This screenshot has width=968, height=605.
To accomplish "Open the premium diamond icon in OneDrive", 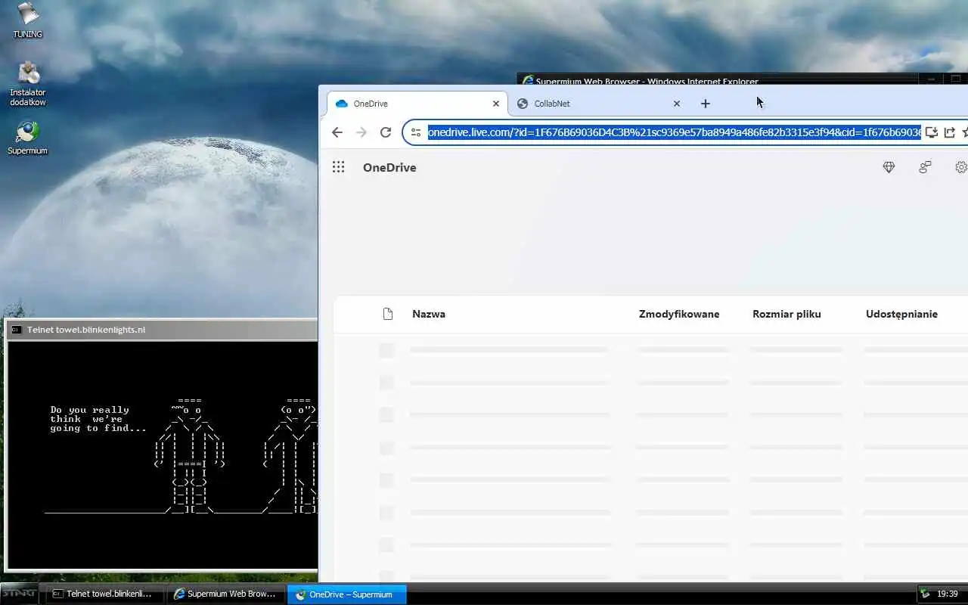I will point(889,167).
